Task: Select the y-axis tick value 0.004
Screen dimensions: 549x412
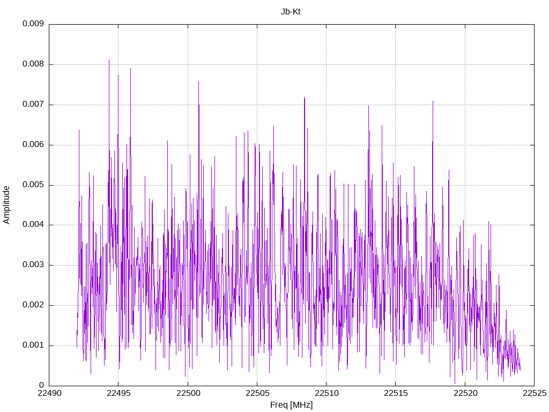Action: click(x=33, y=225)
